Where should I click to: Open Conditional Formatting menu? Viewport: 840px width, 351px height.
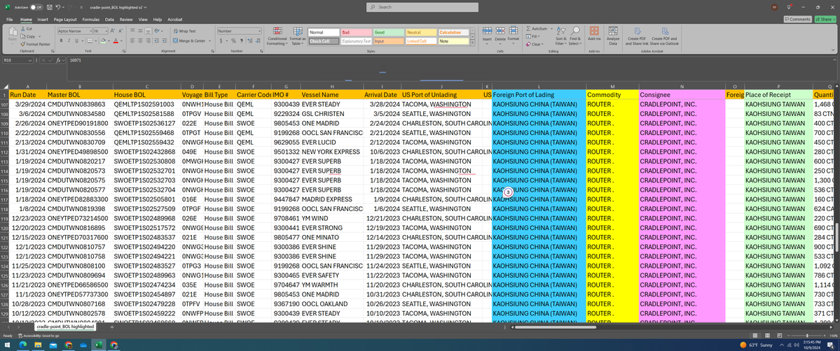277,36
